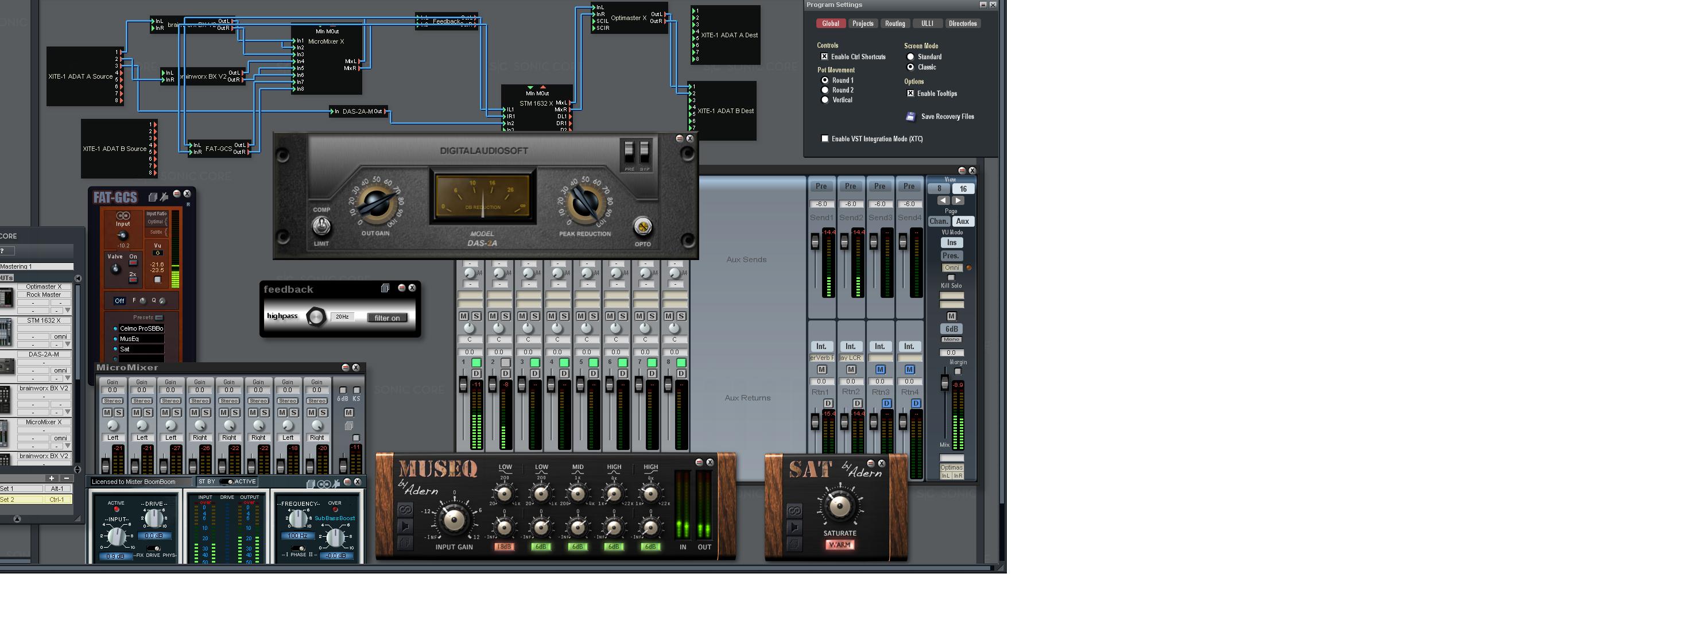Flip the COMP/LIMIT switch on DAS-2A
Viewport: 1690px width, 620px height.
click(x=321, y=226)
